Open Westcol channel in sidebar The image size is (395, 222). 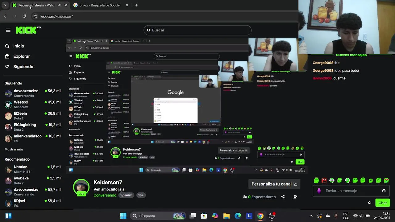pyautogui.click(x=33, y=104)
